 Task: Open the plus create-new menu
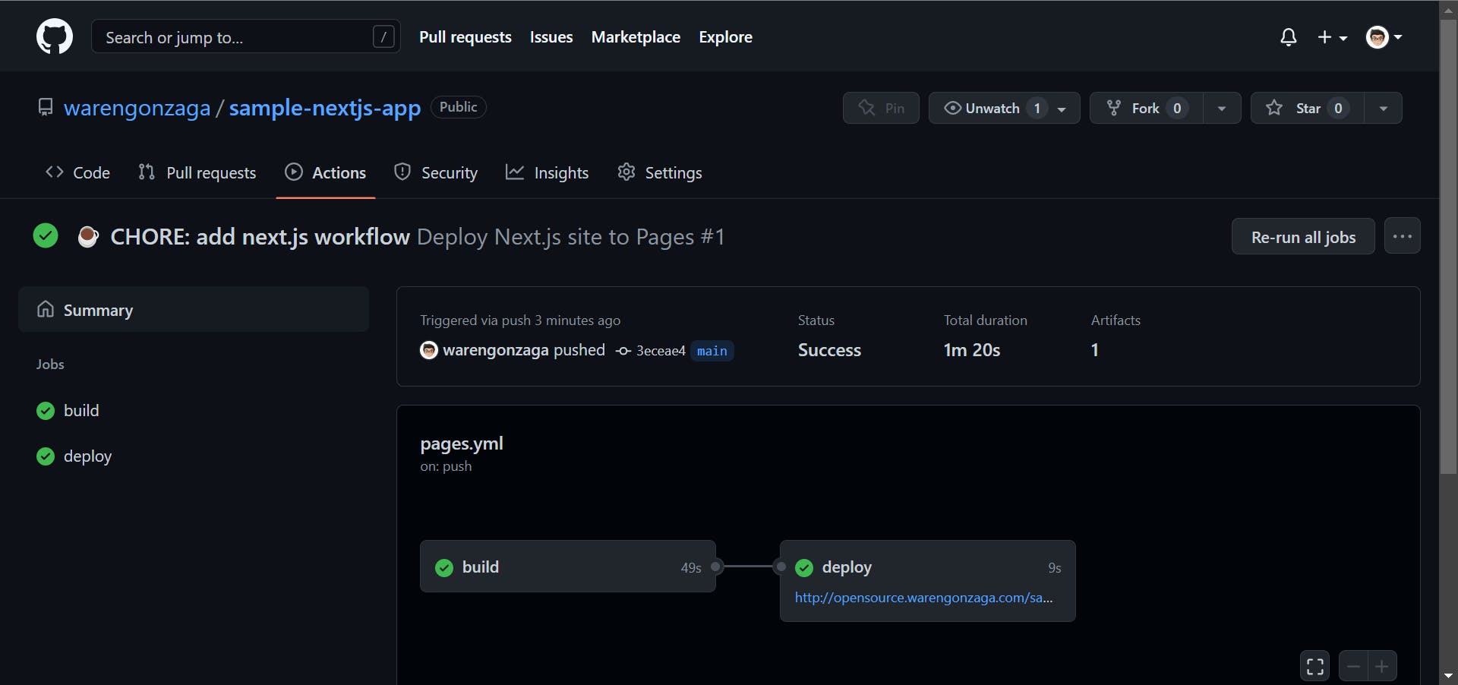pyautogui.click(x=1332, y=36)
